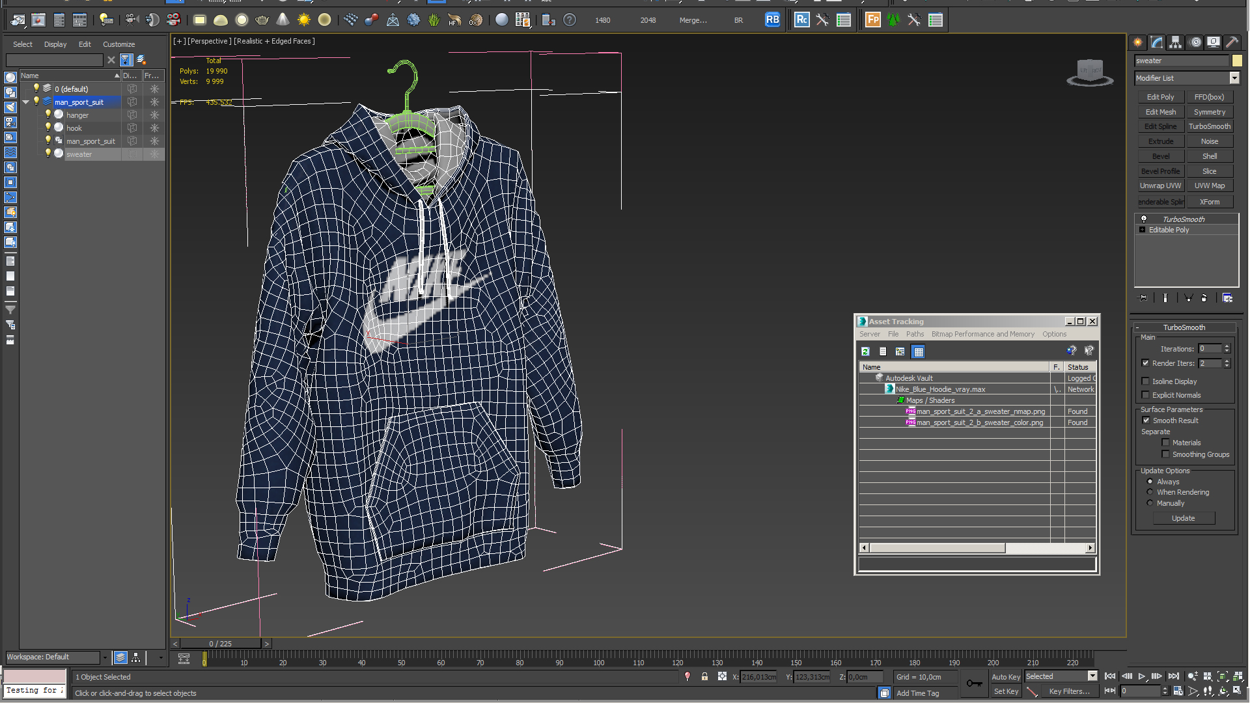Open Server menu in Asset Tracking
The image size is (1250, 703).
click(x=869, y=334)
